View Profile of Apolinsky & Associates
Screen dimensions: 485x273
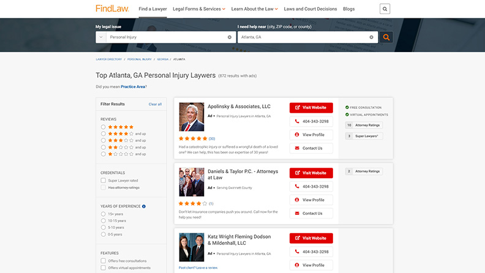pos(311,135)
